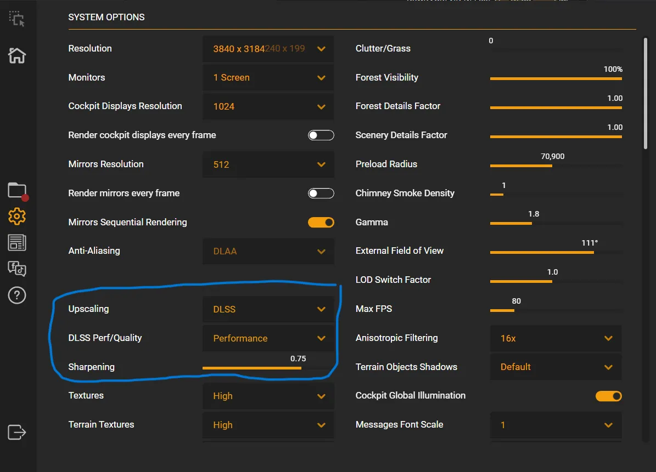Adjust the Forest Details Factor slider
Image resolution: width=656 pixels, height=472 pixels.
click(x=556, y=108)
